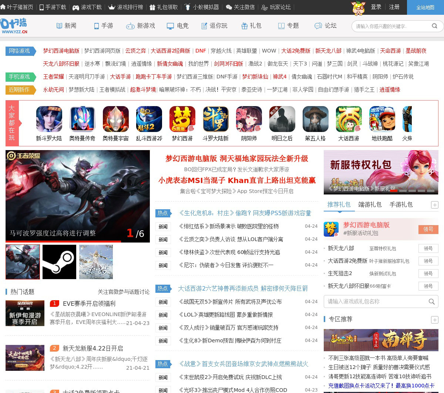The height and width of the screenshot is (393, 444).
Task: Open 斗罗大陆新 game icon
Action: tap(215, 119)
